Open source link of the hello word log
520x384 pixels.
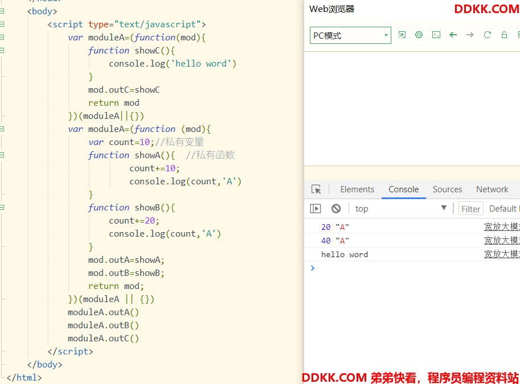coord(502,254)
